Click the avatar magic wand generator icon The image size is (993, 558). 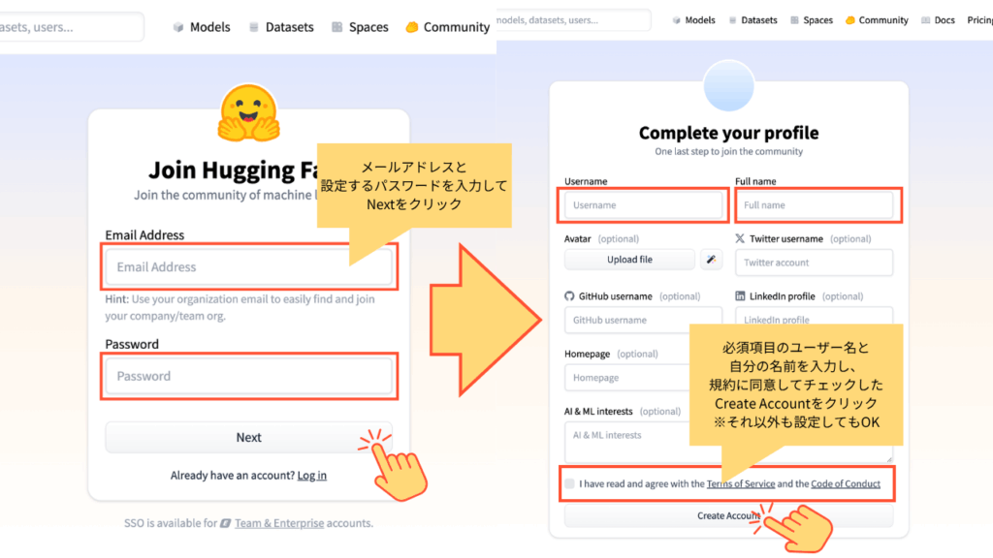pos(711,260)
